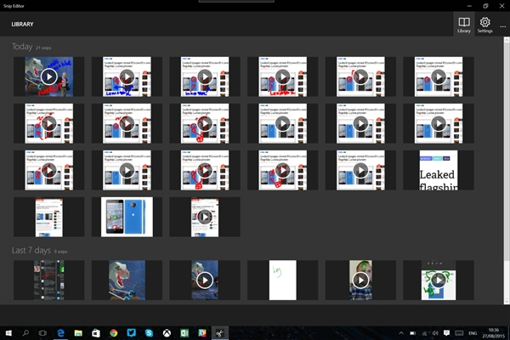Open taskbar Search magnifier
This screenshot has height=340, width=510.
pyautogui.click(x=27, y=332)
